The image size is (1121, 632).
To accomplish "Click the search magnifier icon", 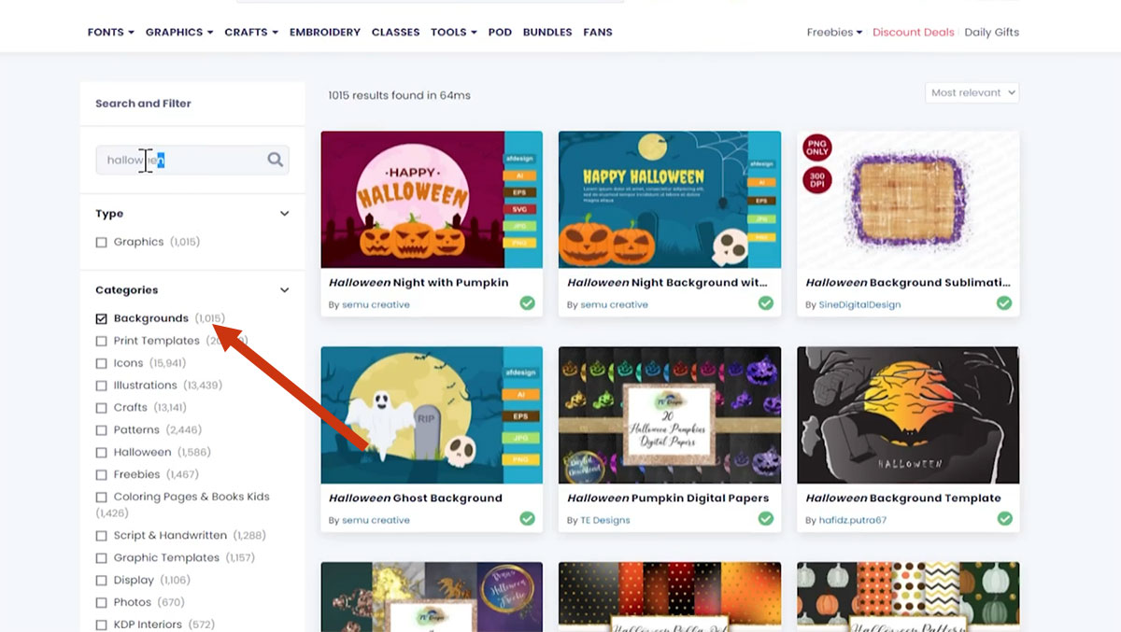I will click(275, 160).
